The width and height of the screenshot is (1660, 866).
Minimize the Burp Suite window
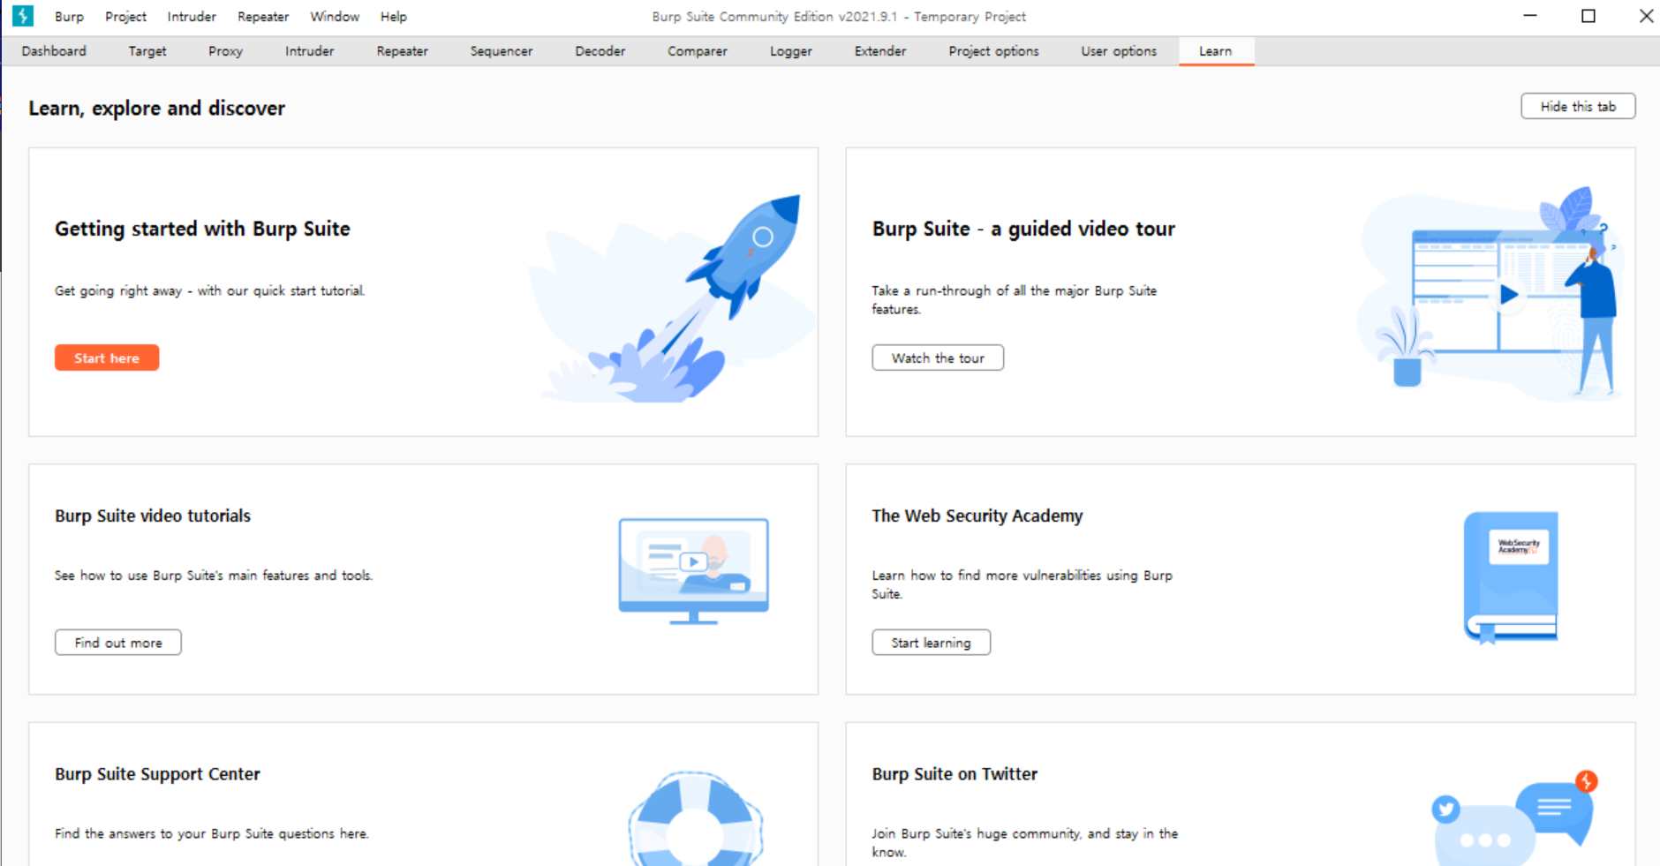pyautogui.click(x=1530, y=16)
